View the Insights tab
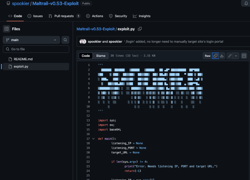 coord(142,16)
